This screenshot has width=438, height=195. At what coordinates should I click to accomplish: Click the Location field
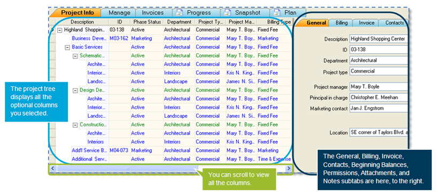point(379,133)
